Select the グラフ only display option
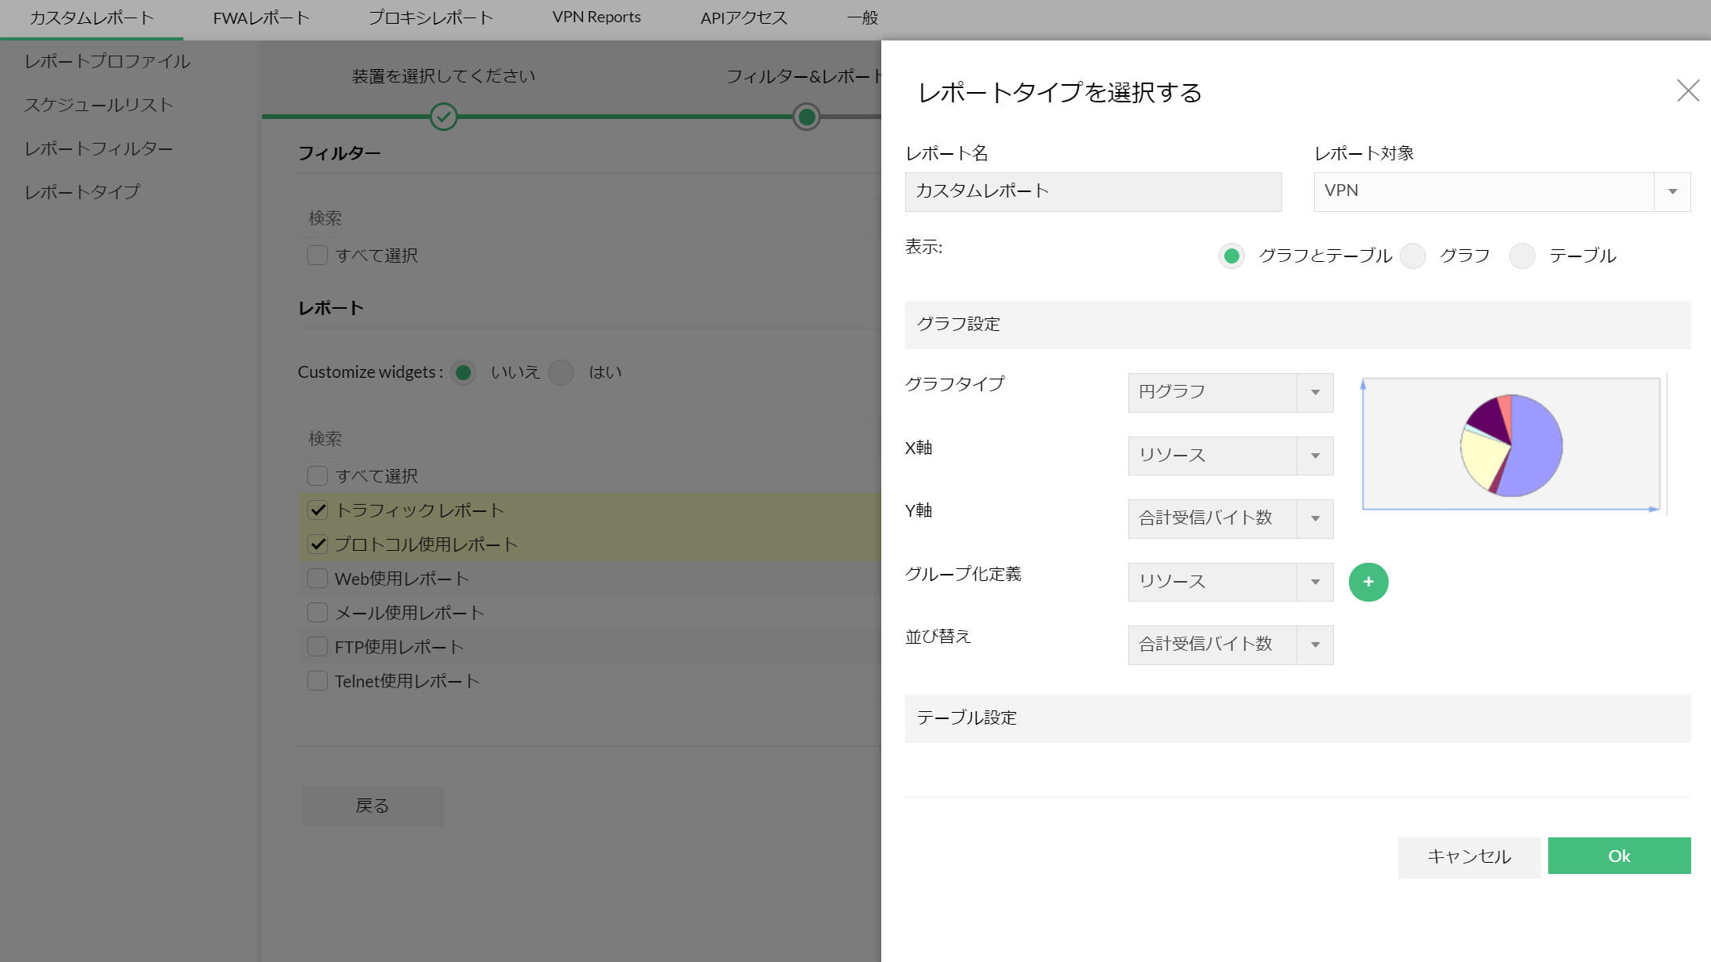 pos(1413,256)
